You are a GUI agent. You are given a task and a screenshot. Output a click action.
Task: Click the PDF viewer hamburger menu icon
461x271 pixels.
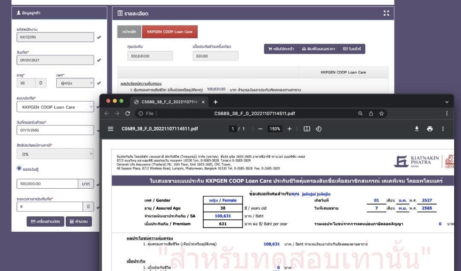(x=111, y=129)
